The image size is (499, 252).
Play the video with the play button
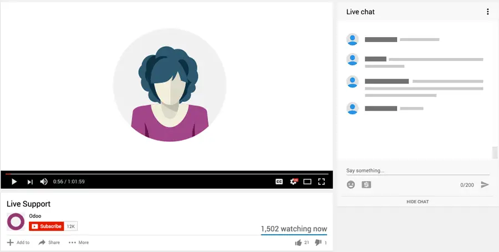click(14, 182)
